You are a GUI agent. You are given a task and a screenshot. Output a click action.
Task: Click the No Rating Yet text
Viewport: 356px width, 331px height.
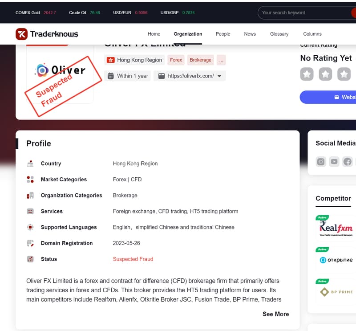pyautogui.click(x=326, y=58)
